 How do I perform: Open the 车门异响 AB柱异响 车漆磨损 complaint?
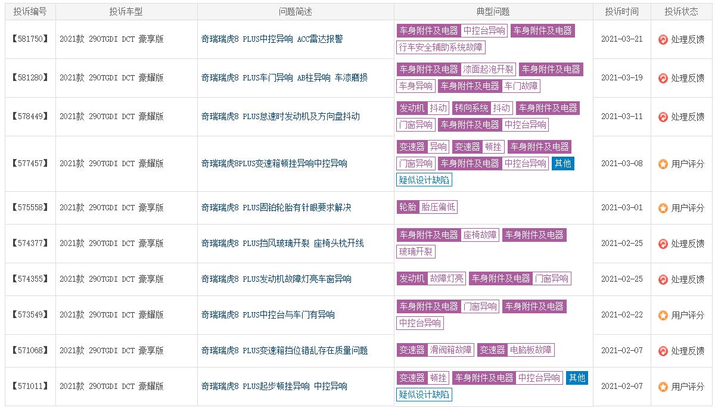tap(284, 77)
